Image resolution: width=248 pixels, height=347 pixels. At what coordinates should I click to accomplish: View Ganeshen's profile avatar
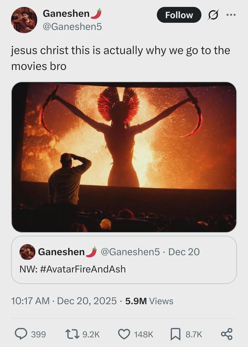click(x=24, y=20)
